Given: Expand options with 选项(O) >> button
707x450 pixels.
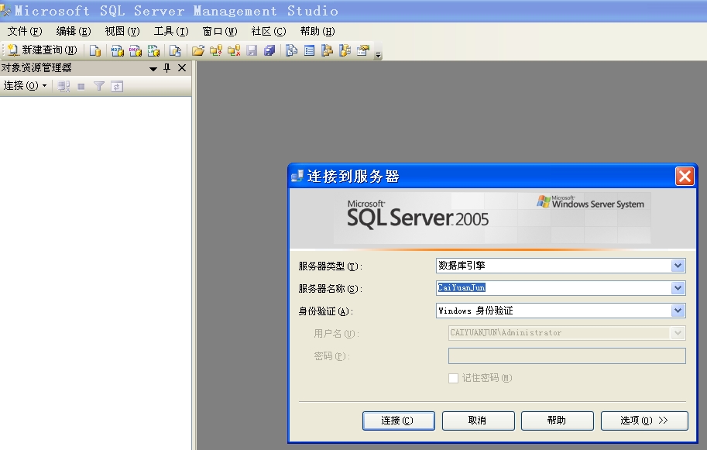Looking at the screenshot, I should [x=644, y=421].
